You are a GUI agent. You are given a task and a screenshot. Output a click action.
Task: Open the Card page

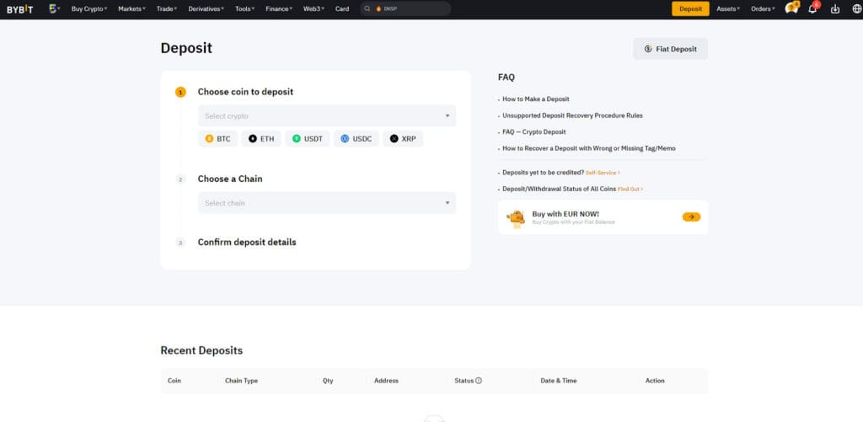point(342,8)
